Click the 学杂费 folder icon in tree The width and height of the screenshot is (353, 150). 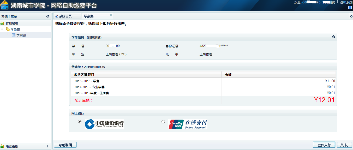8,29
